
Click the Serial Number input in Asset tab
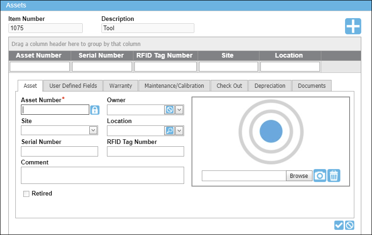click(60, 151)
